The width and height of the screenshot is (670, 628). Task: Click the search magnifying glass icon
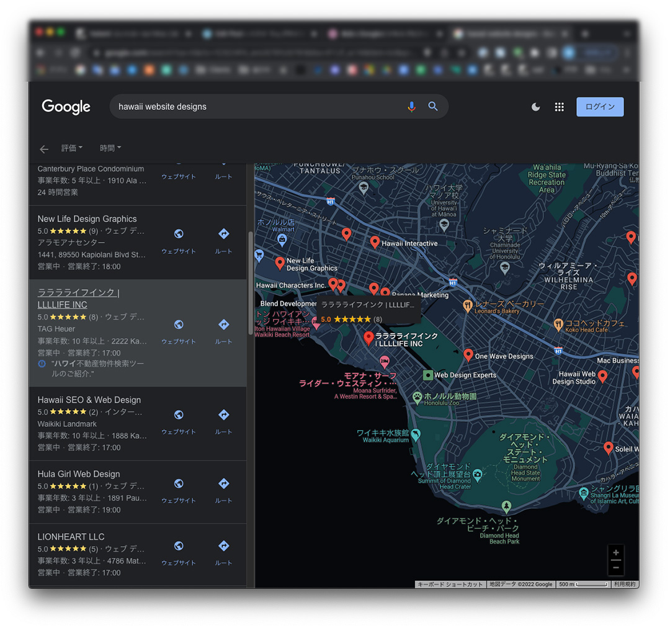pos(433,106)
